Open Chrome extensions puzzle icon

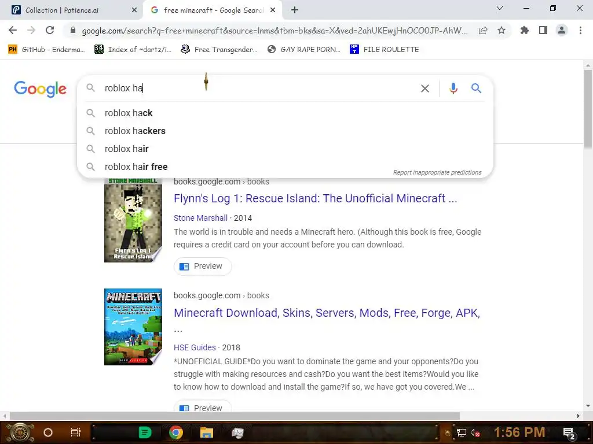point(524,30)
